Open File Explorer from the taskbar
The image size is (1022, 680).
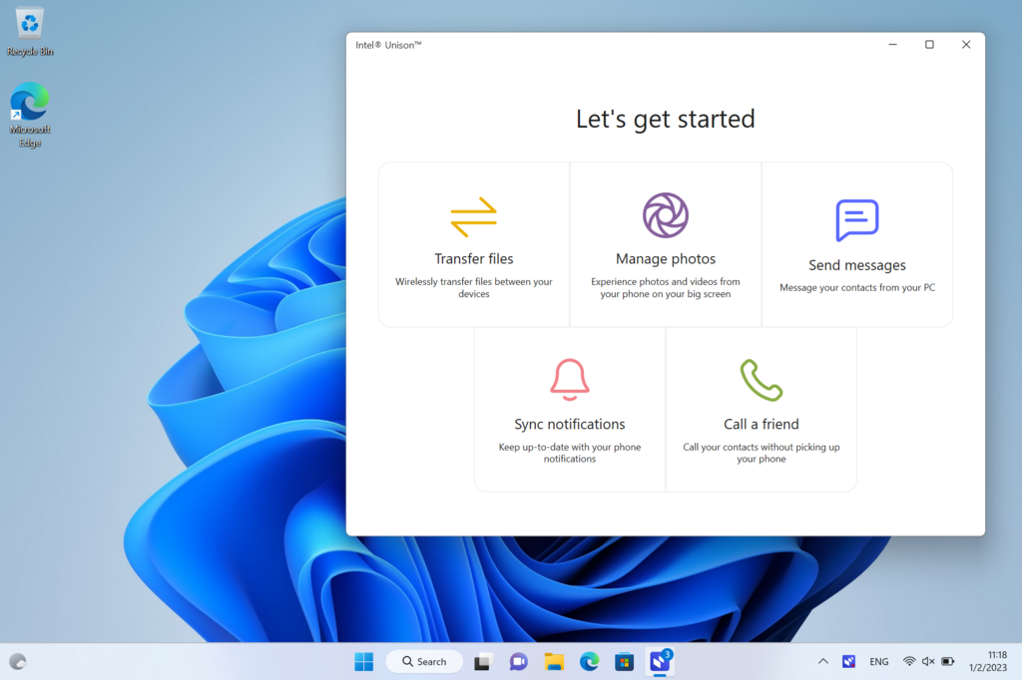[x=554, y=662]
